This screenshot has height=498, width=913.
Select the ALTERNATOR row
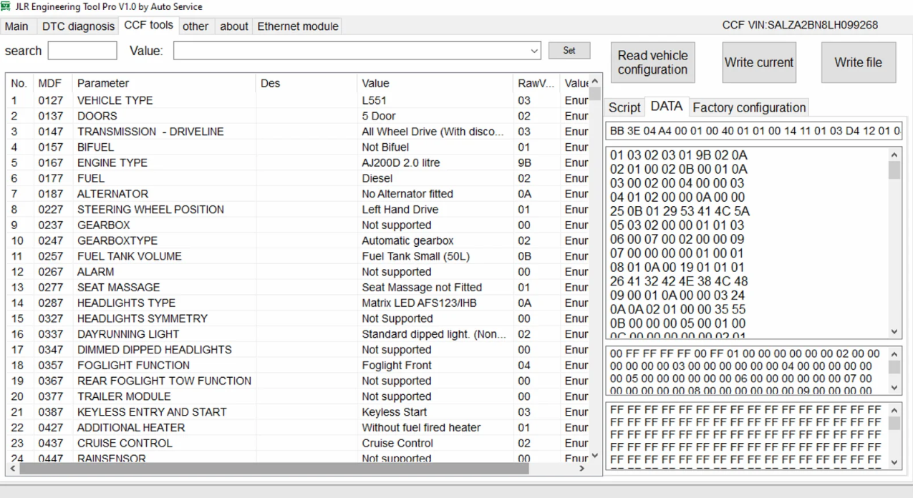pos(297,194)
